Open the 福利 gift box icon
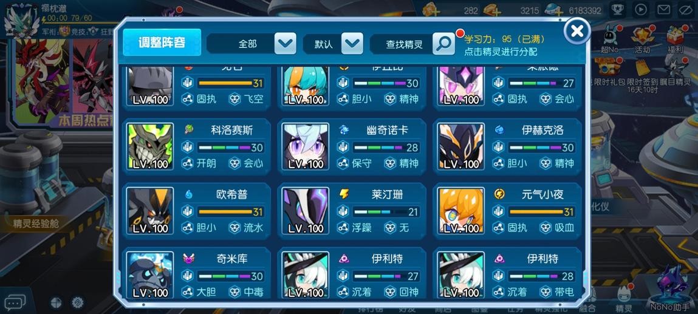This screenshot has width=698, height=314. [x=676, y=40]
